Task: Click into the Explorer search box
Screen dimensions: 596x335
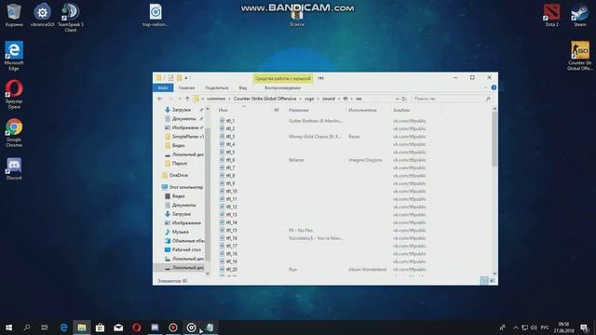Action: (x=451, y=99)
